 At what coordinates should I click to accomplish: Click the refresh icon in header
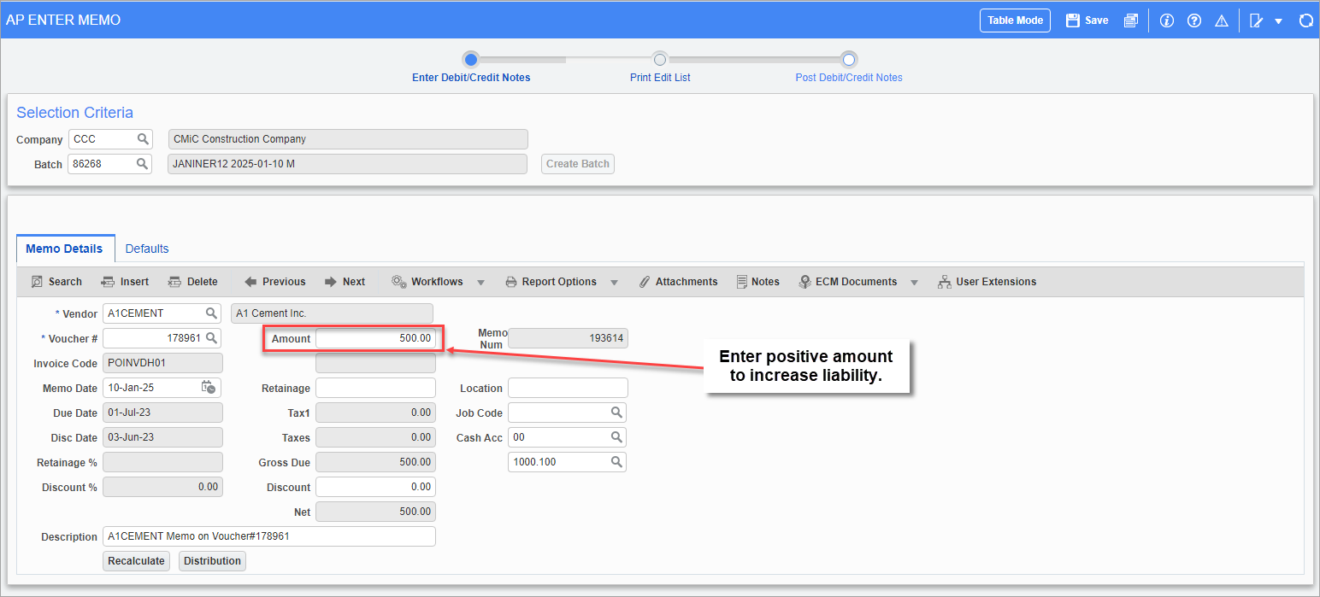(1305, 20)
